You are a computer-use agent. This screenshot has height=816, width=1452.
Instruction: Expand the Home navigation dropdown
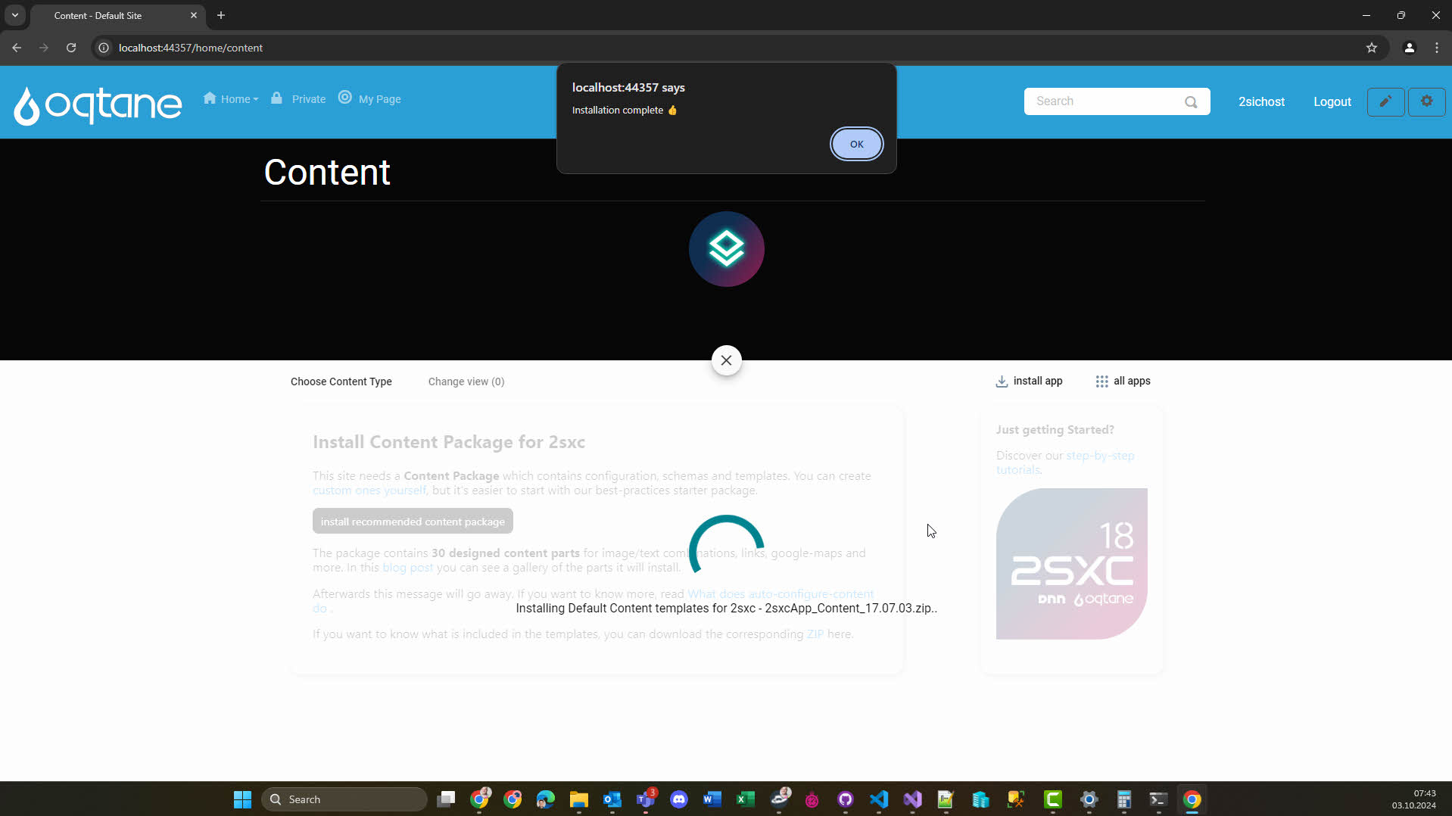(231, 99)
